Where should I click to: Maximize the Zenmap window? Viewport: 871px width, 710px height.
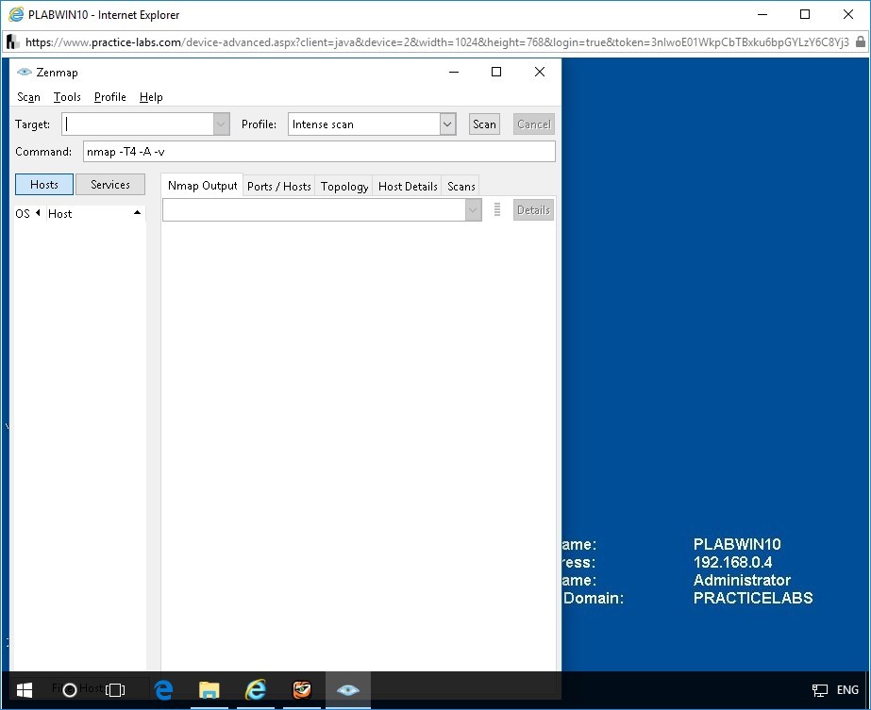point(496,73)
